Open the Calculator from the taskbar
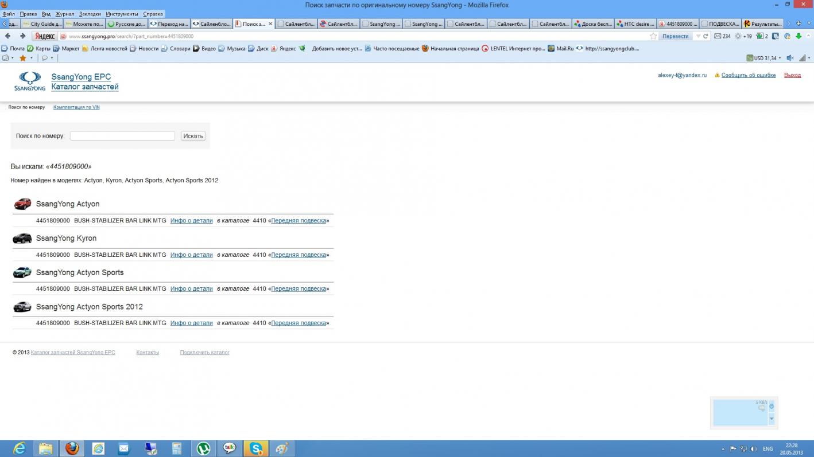 177,448
